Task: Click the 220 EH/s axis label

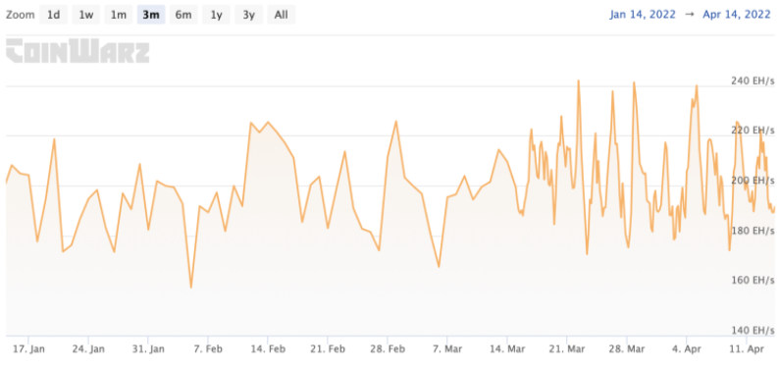Action: tap(753, 131)
